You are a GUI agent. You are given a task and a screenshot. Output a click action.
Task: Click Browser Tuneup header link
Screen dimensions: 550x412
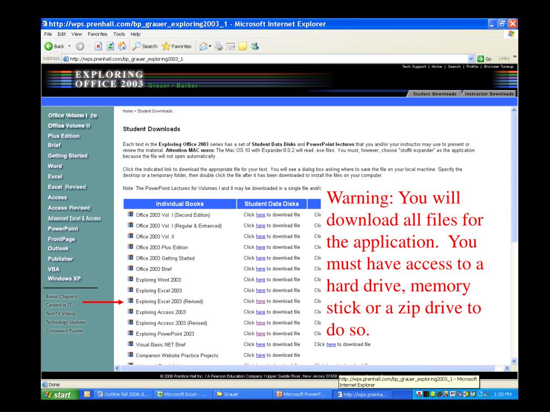pyautogui.click(x=498, y=67)
